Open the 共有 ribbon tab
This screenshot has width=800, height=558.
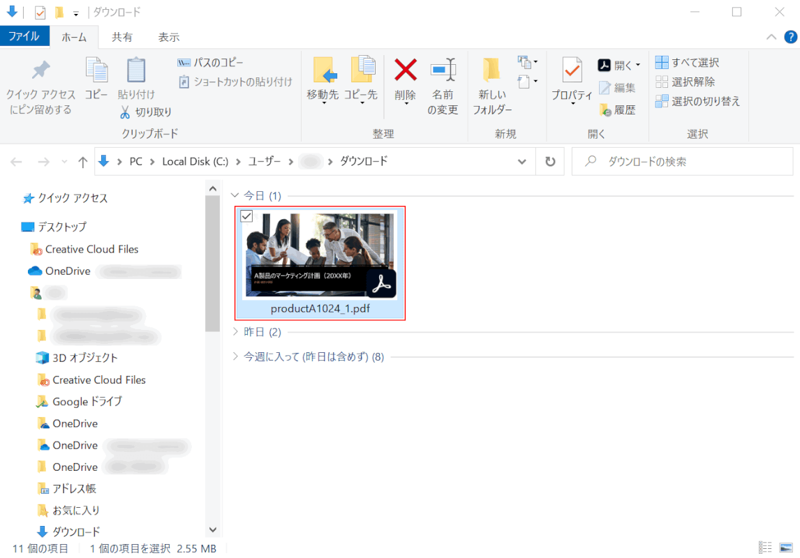[122, 37]
